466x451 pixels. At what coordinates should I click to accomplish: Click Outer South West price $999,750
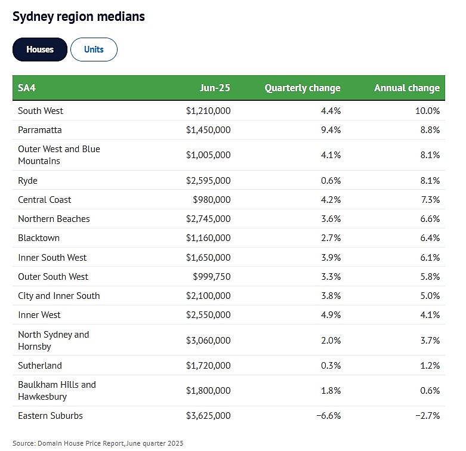212,277
